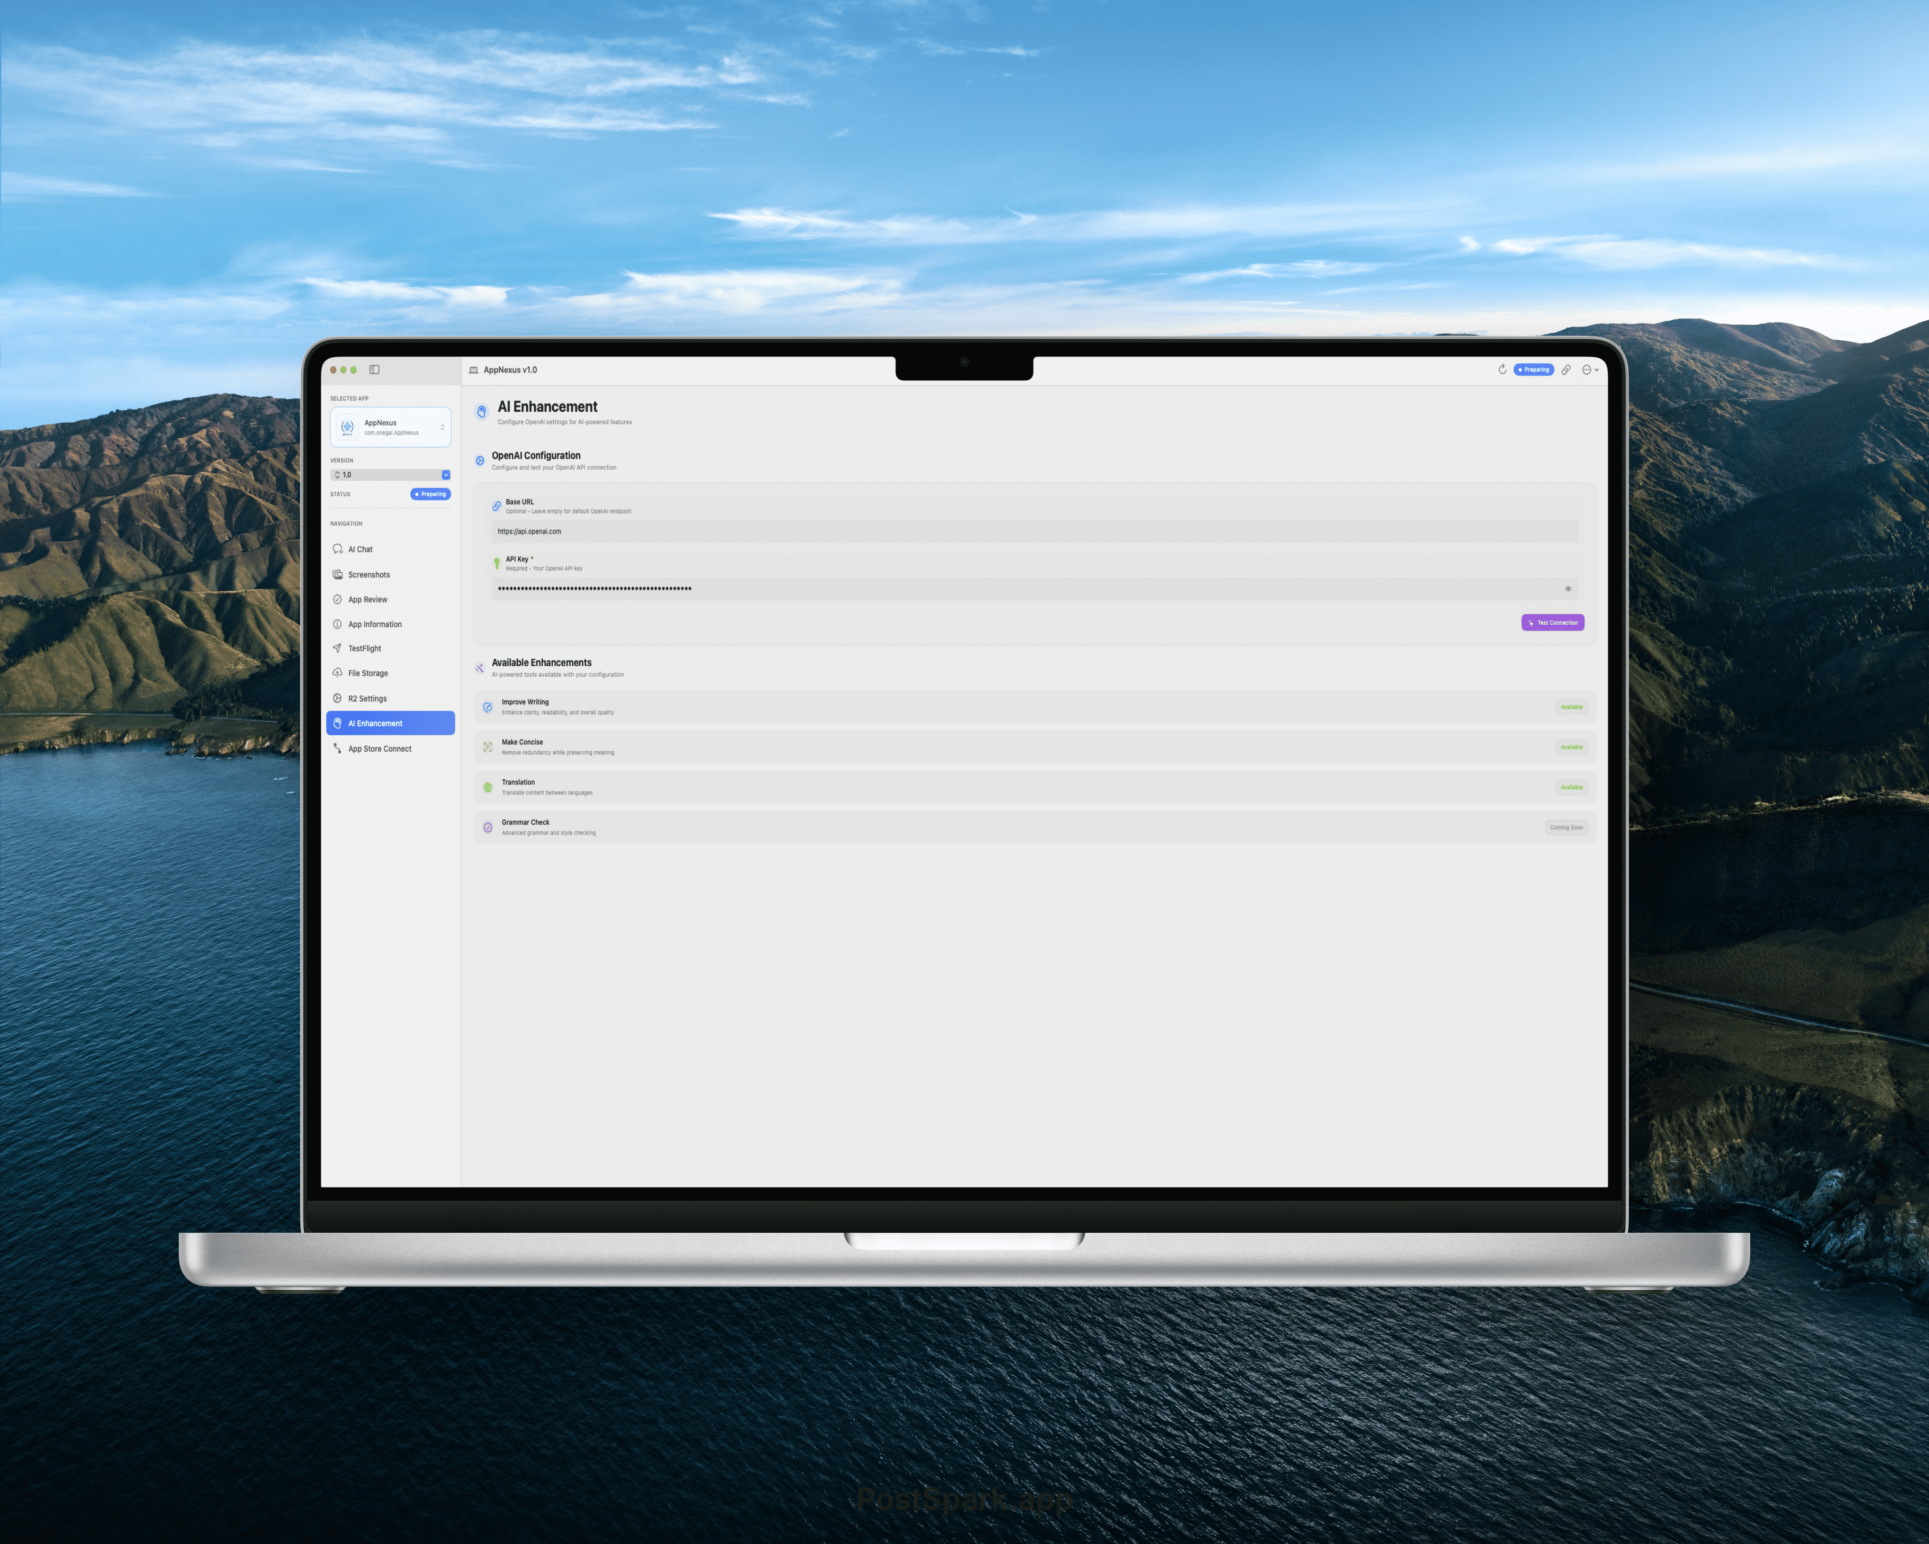Open File Storage via its cloud icon

[337, 673]
